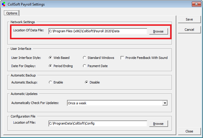Enable Provide Feedback With Sound checkbox

coord(144,58)
